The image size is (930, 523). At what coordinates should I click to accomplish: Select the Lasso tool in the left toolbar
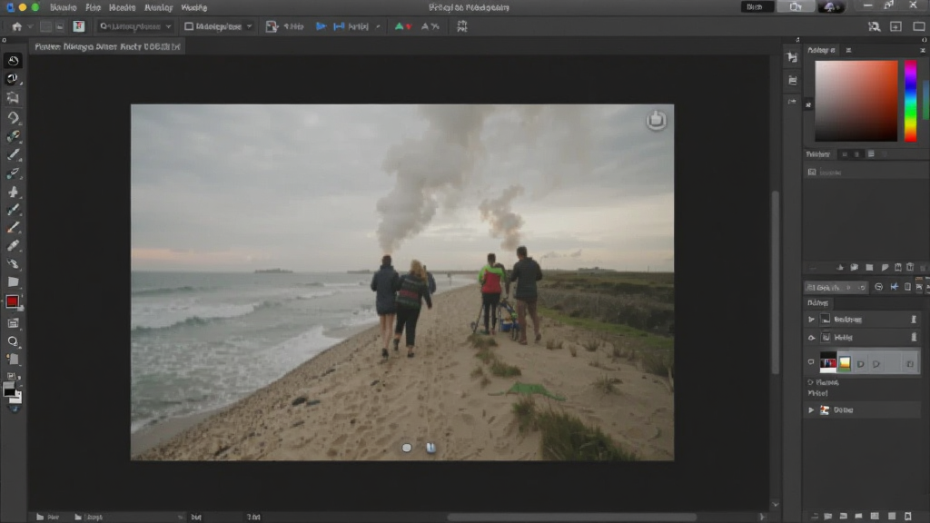[13, 117]
